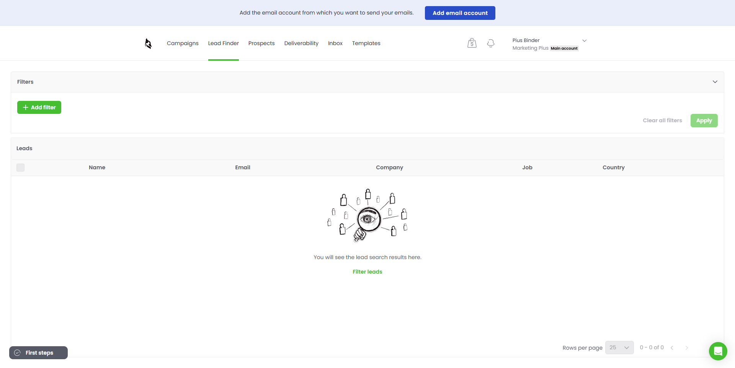Click the Filter leads link
735x368 pixels.
click(x=367, y=272)
